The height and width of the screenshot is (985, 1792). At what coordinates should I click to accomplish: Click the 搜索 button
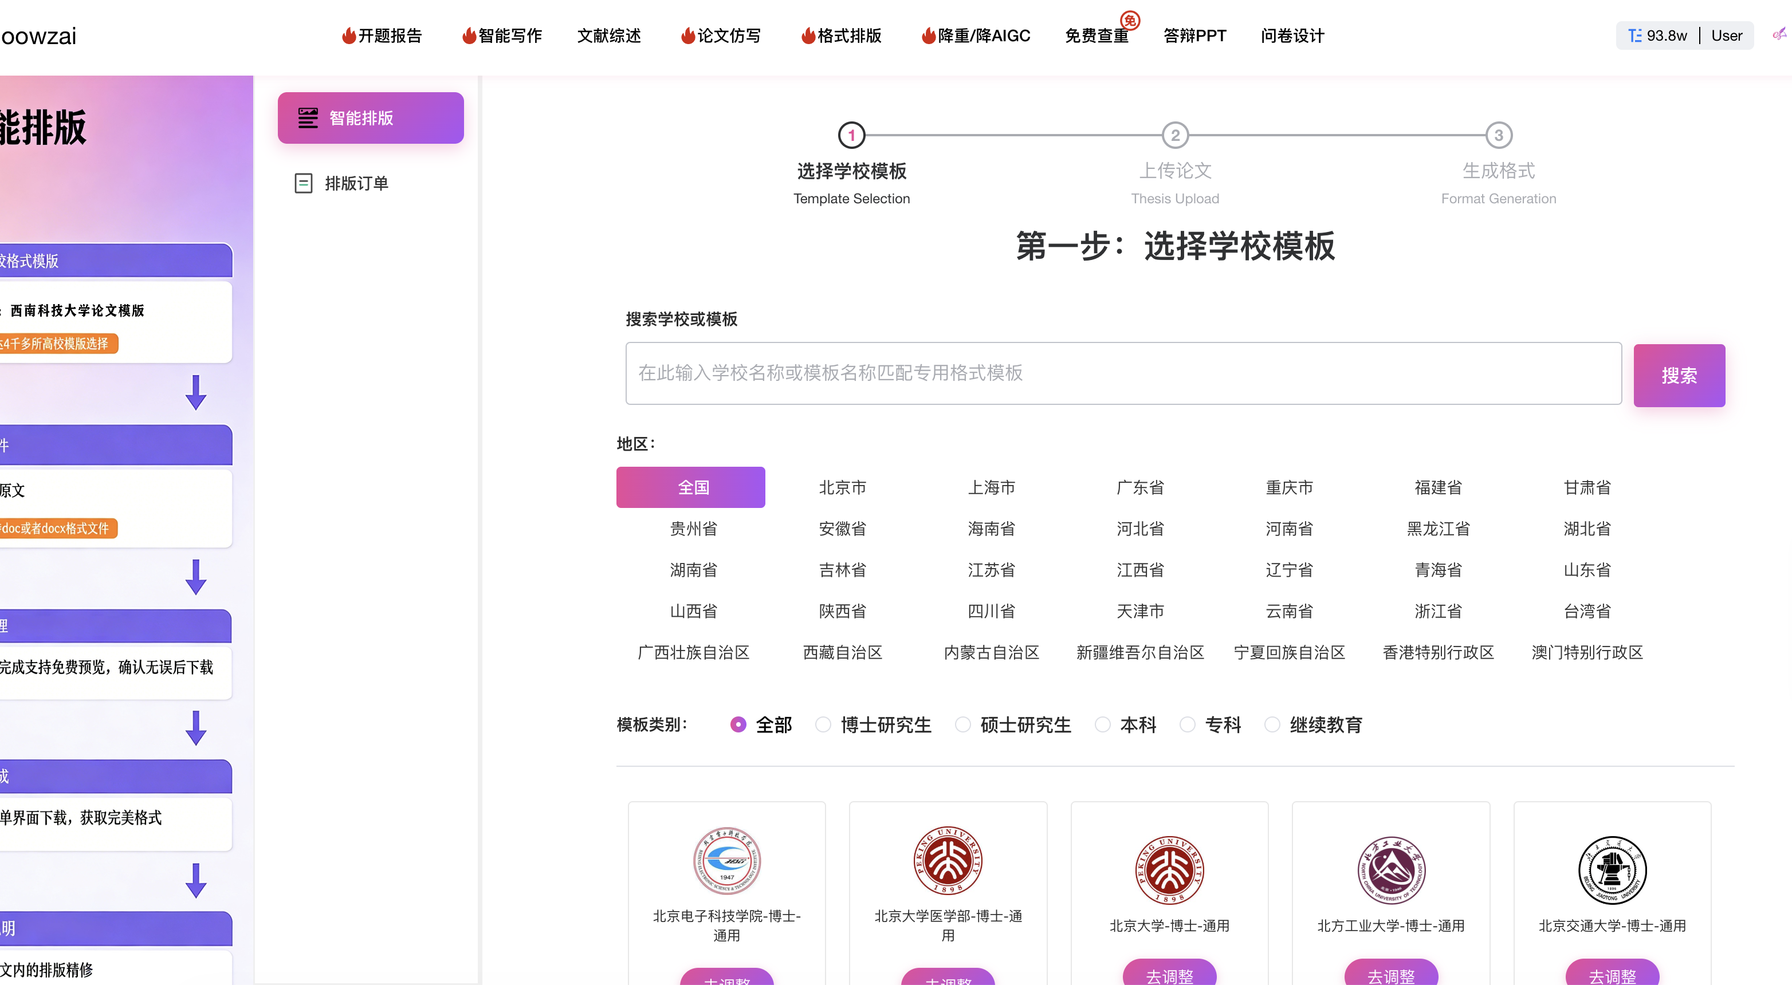click(1679, 375)
